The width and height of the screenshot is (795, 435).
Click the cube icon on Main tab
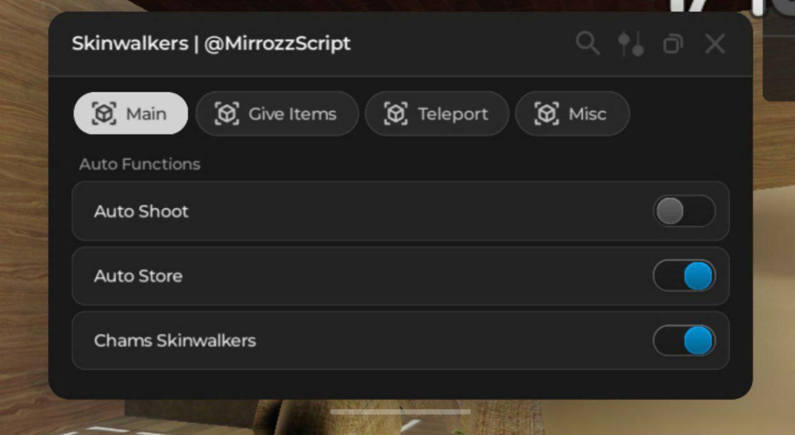coord(104,114)
